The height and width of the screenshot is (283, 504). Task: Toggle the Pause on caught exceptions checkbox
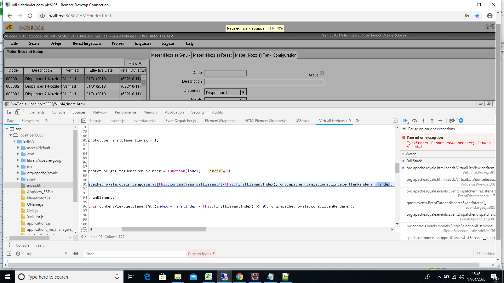coord(404,129)
